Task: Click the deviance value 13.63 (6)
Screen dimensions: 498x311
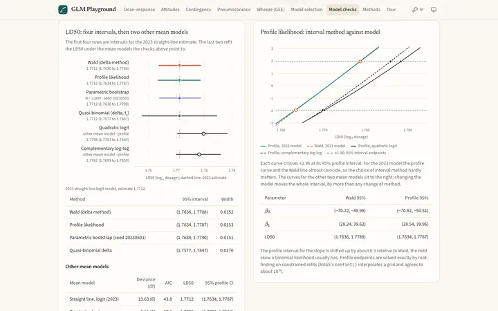Action: coord(147,299)
